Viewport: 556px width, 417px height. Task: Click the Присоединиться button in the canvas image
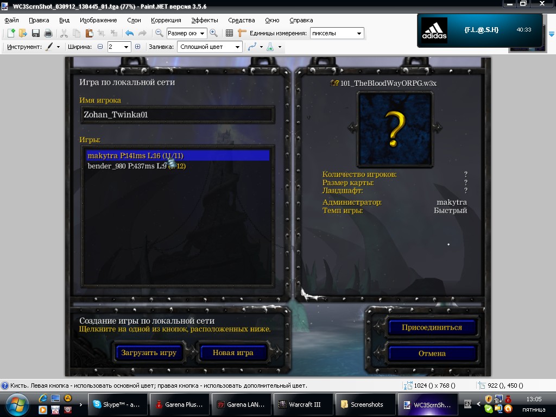pyautogui.click(x=432, y=327)
